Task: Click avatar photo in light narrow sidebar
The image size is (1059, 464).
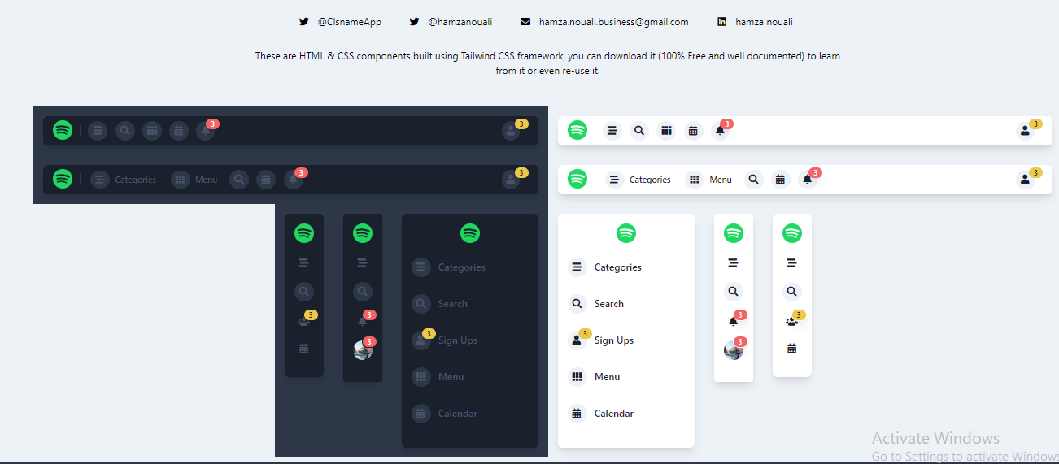Action: tap(734, 350)
